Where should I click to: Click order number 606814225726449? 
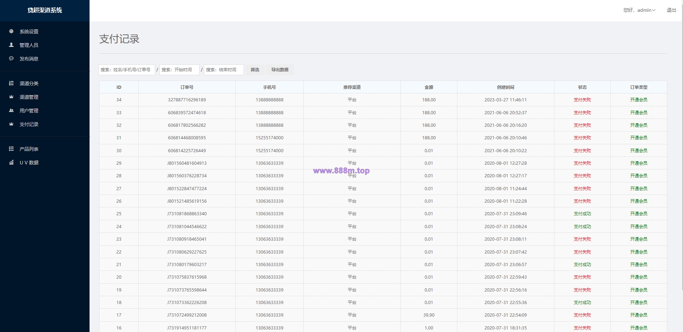coord(187,151)
